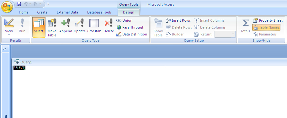
Task: Click Insert Columns
Action: coord(210,20)
